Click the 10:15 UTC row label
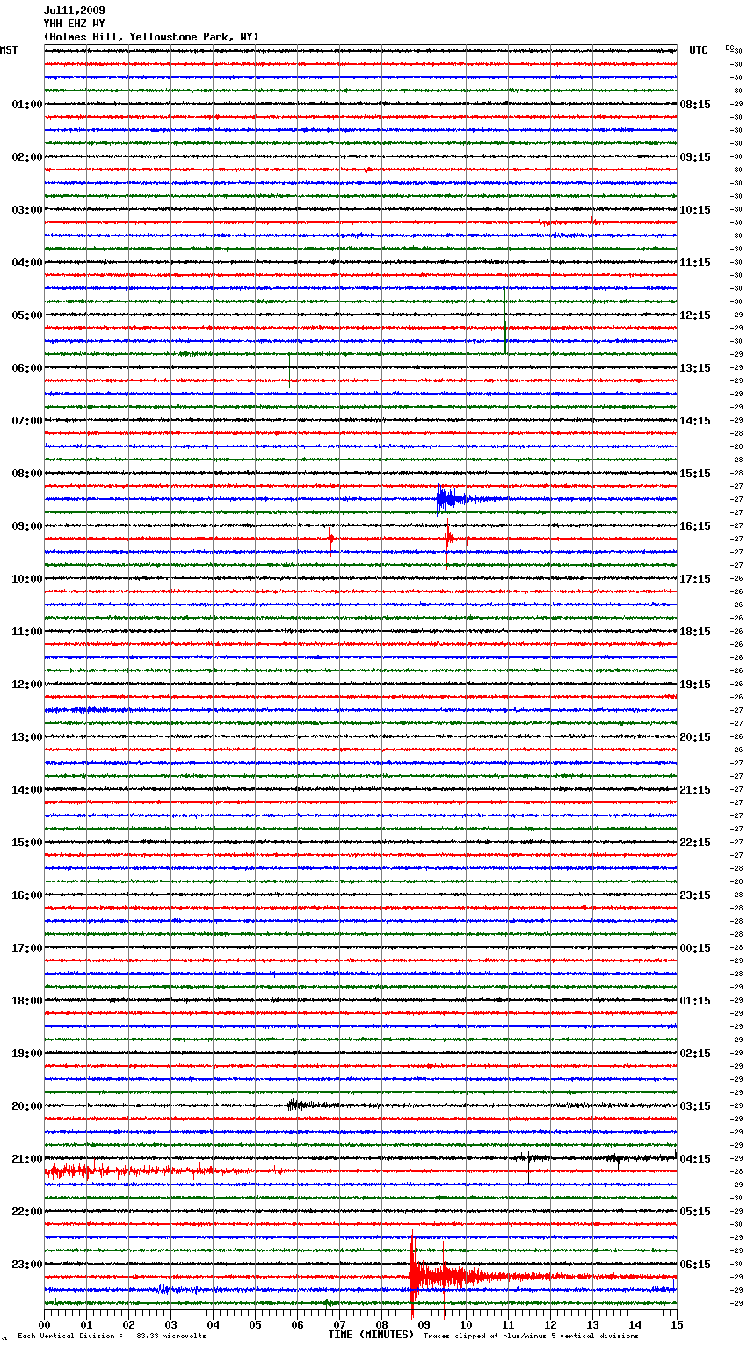The width and height of the screenshot is (747, 1348). (x=695, y=210)
